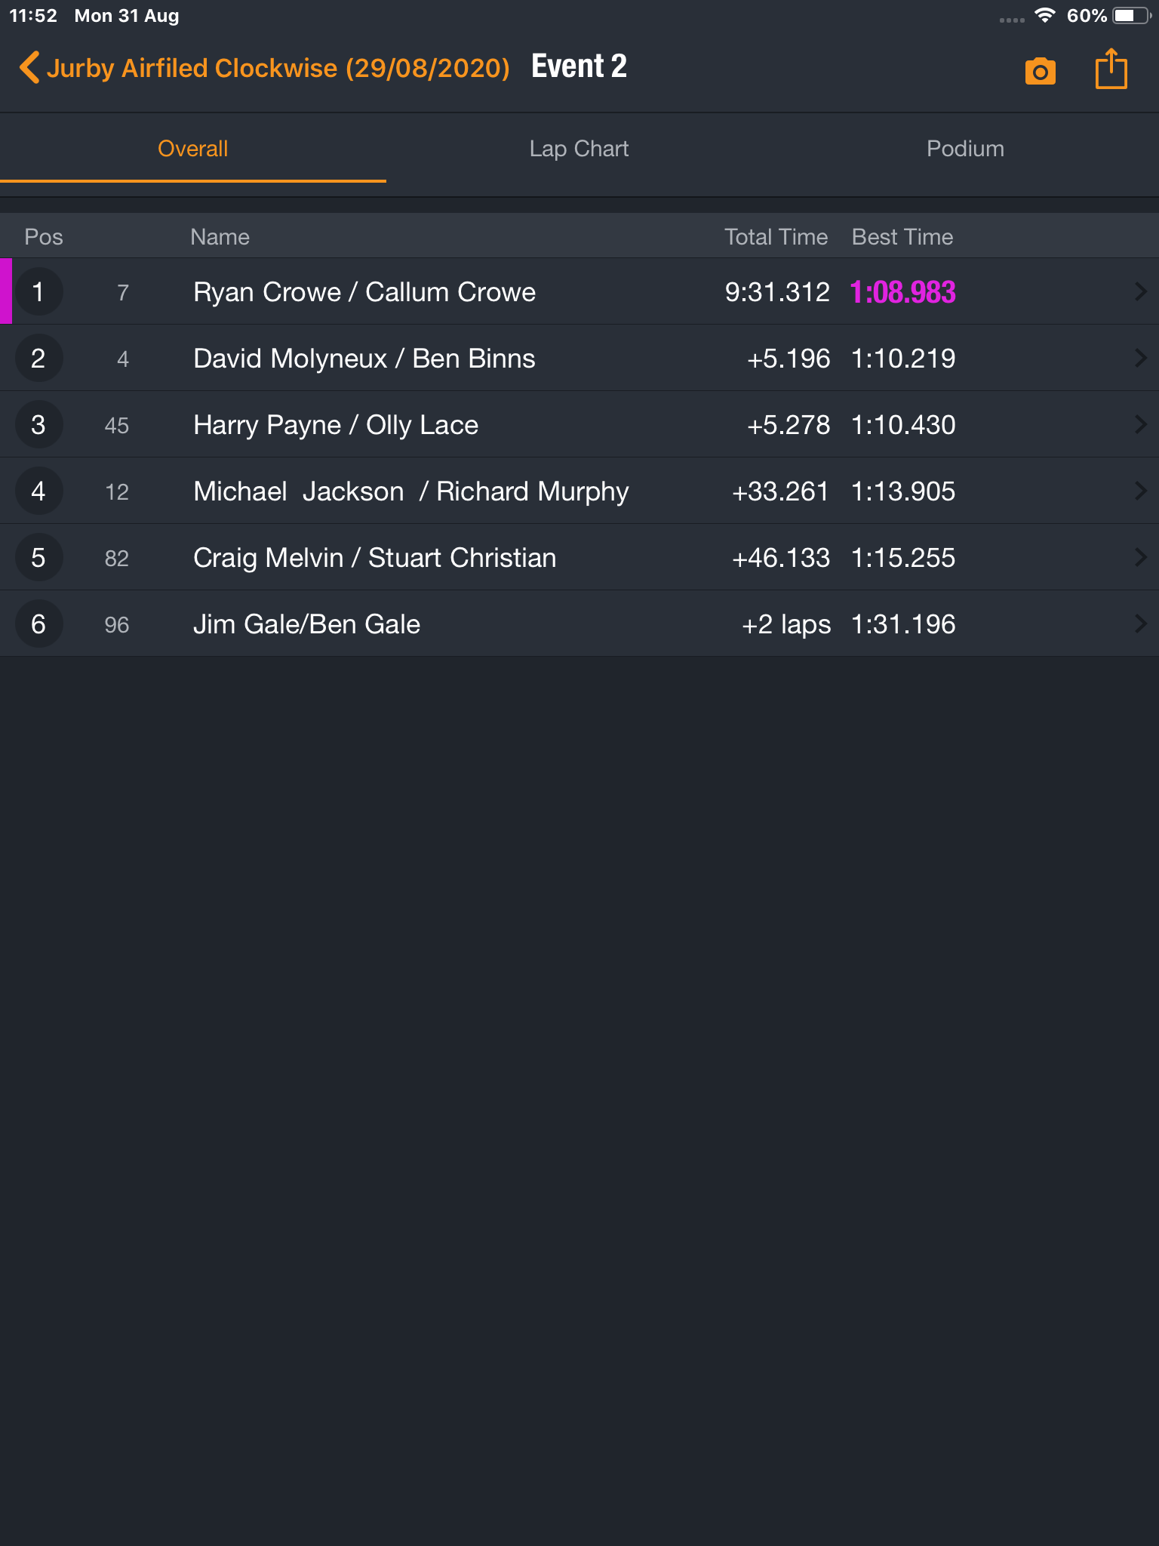Tap the back chevron arrow icon
Screen dimensions: 1159x1546
(29, 67)
